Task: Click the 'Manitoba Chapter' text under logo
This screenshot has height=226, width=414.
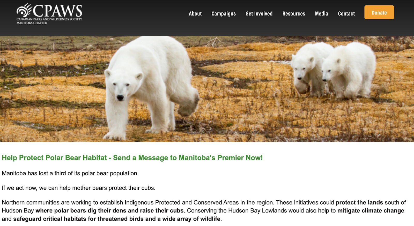Action: (x=32, y=23)
